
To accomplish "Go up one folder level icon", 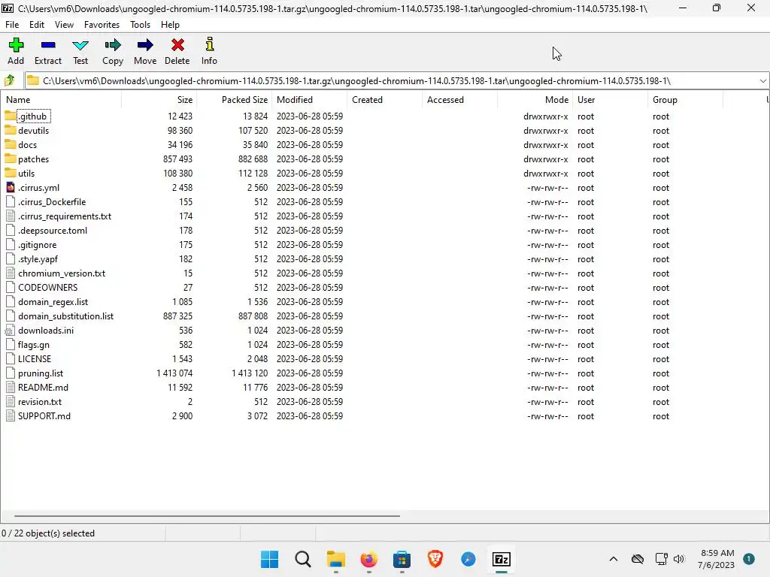I will tap(9, 80).
